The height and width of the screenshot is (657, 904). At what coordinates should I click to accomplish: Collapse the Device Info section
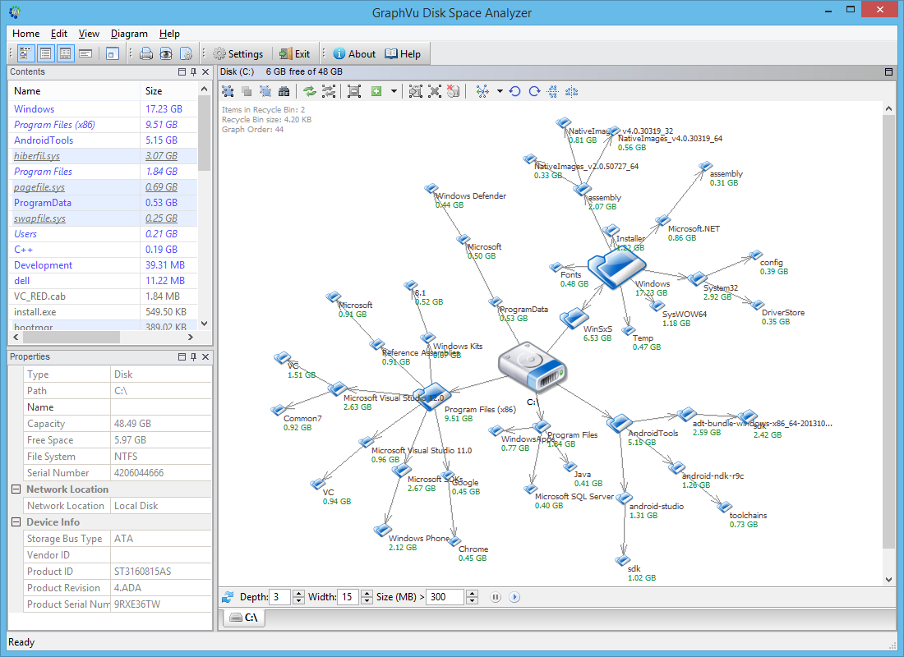[x=16, y=522]
